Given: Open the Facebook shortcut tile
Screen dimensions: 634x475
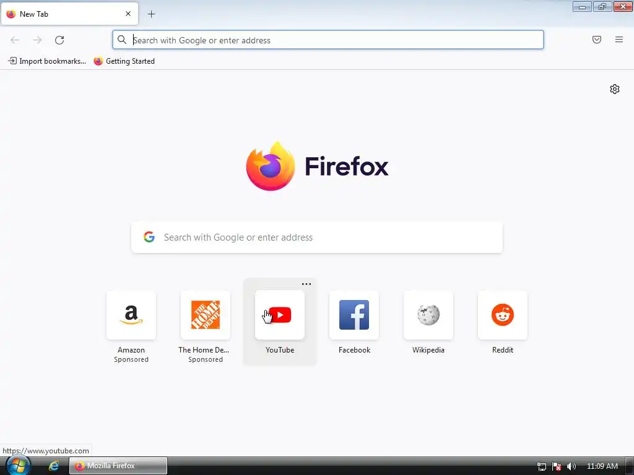Looking at the screenshot, I should coord(354,315).
